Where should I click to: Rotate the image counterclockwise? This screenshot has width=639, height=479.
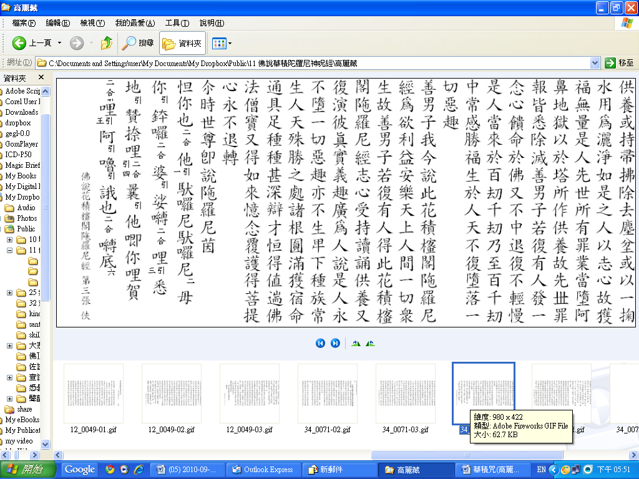coord(371,344)
